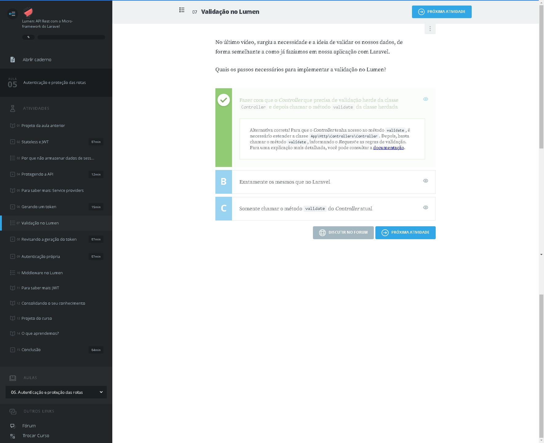Click the notebook icon for Abrir caderno

point(13,60)
